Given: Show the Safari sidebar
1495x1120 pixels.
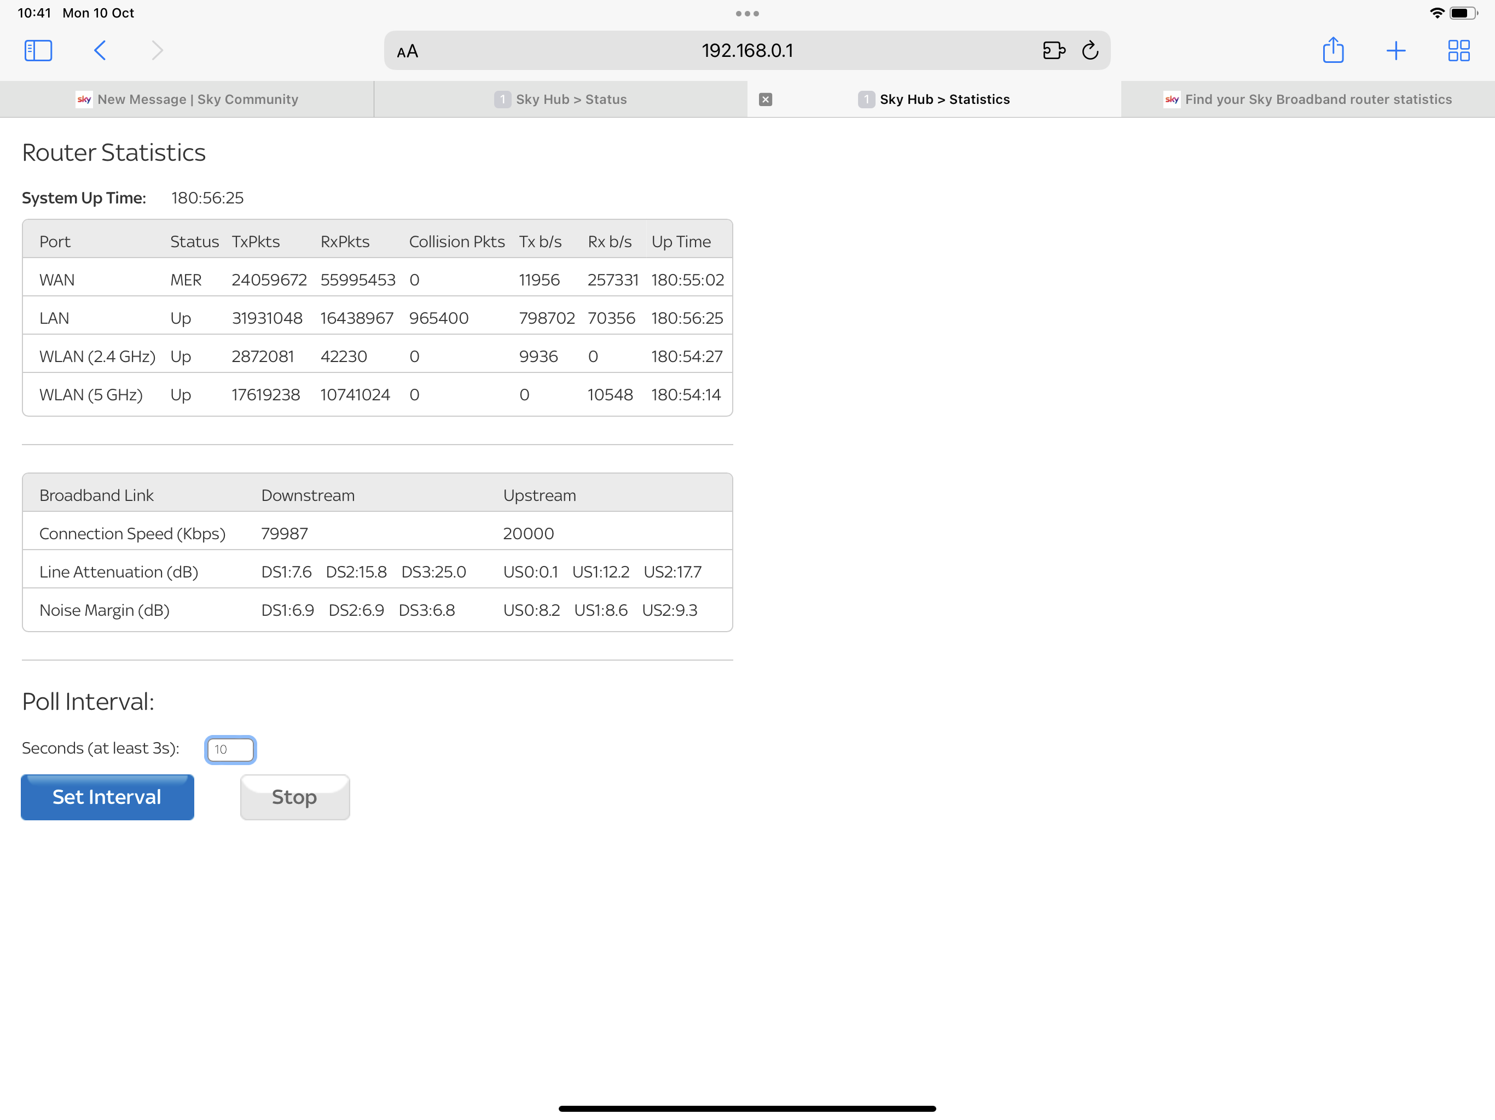Looking at the screenshot, I should click(38, 51).
